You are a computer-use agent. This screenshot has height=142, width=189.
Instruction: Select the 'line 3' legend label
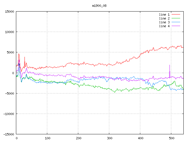point(164,22)
